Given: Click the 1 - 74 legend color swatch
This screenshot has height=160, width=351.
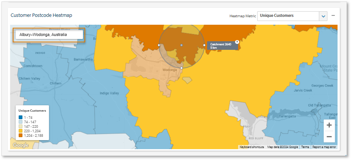Looking at the screenshot, I should click(21, 118).
